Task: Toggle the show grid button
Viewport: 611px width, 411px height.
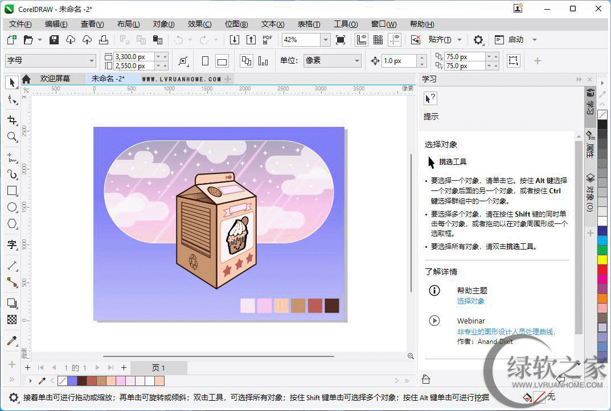Action: click(378, 40)
